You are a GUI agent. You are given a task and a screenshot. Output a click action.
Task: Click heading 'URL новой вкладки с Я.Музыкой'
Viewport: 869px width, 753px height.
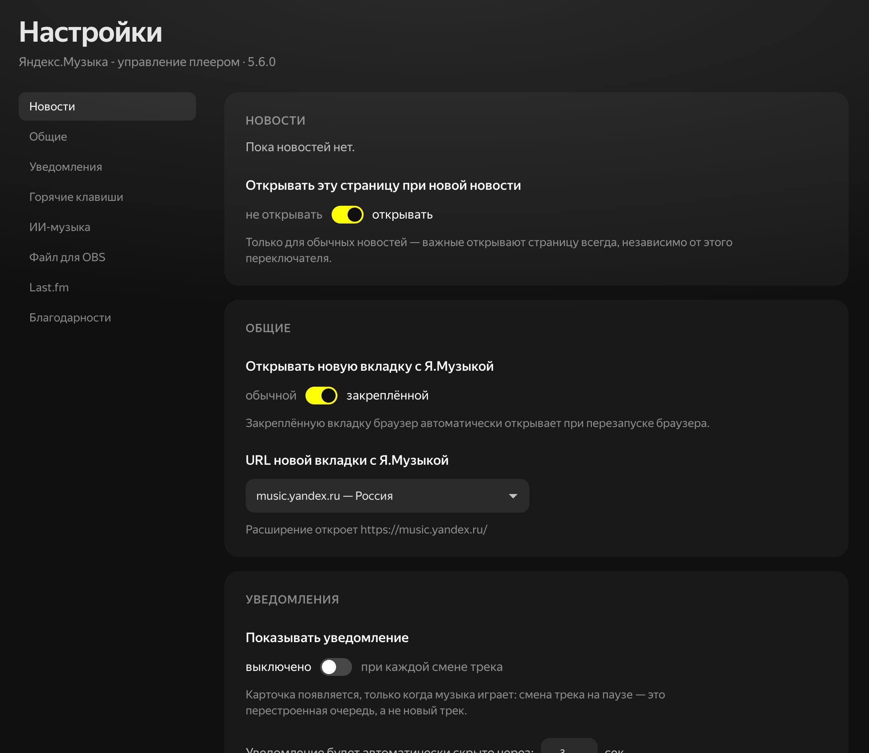(x=347, y=460)
